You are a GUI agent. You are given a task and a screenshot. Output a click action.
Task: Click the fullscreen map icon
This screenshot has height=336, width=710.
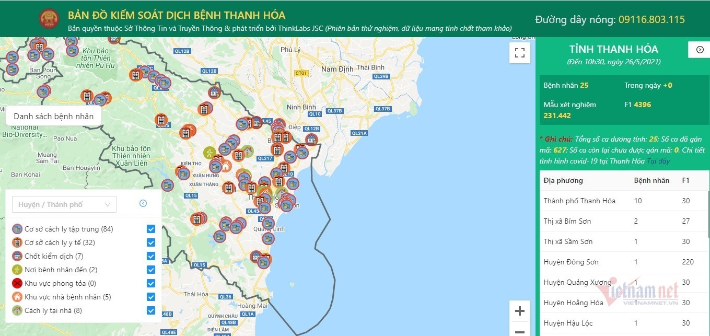pyautogui.click(x=519, y=53)
